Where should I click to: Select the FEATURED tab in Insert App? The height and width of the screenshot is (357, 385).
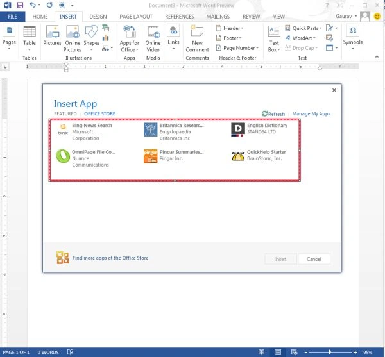[65, 114]
